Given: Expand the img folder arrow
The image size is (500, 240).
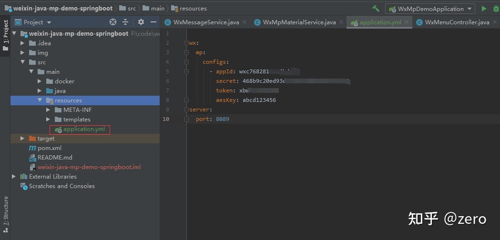Looking at the screenshot, I should pyautogui.click(x=22, y=52).
